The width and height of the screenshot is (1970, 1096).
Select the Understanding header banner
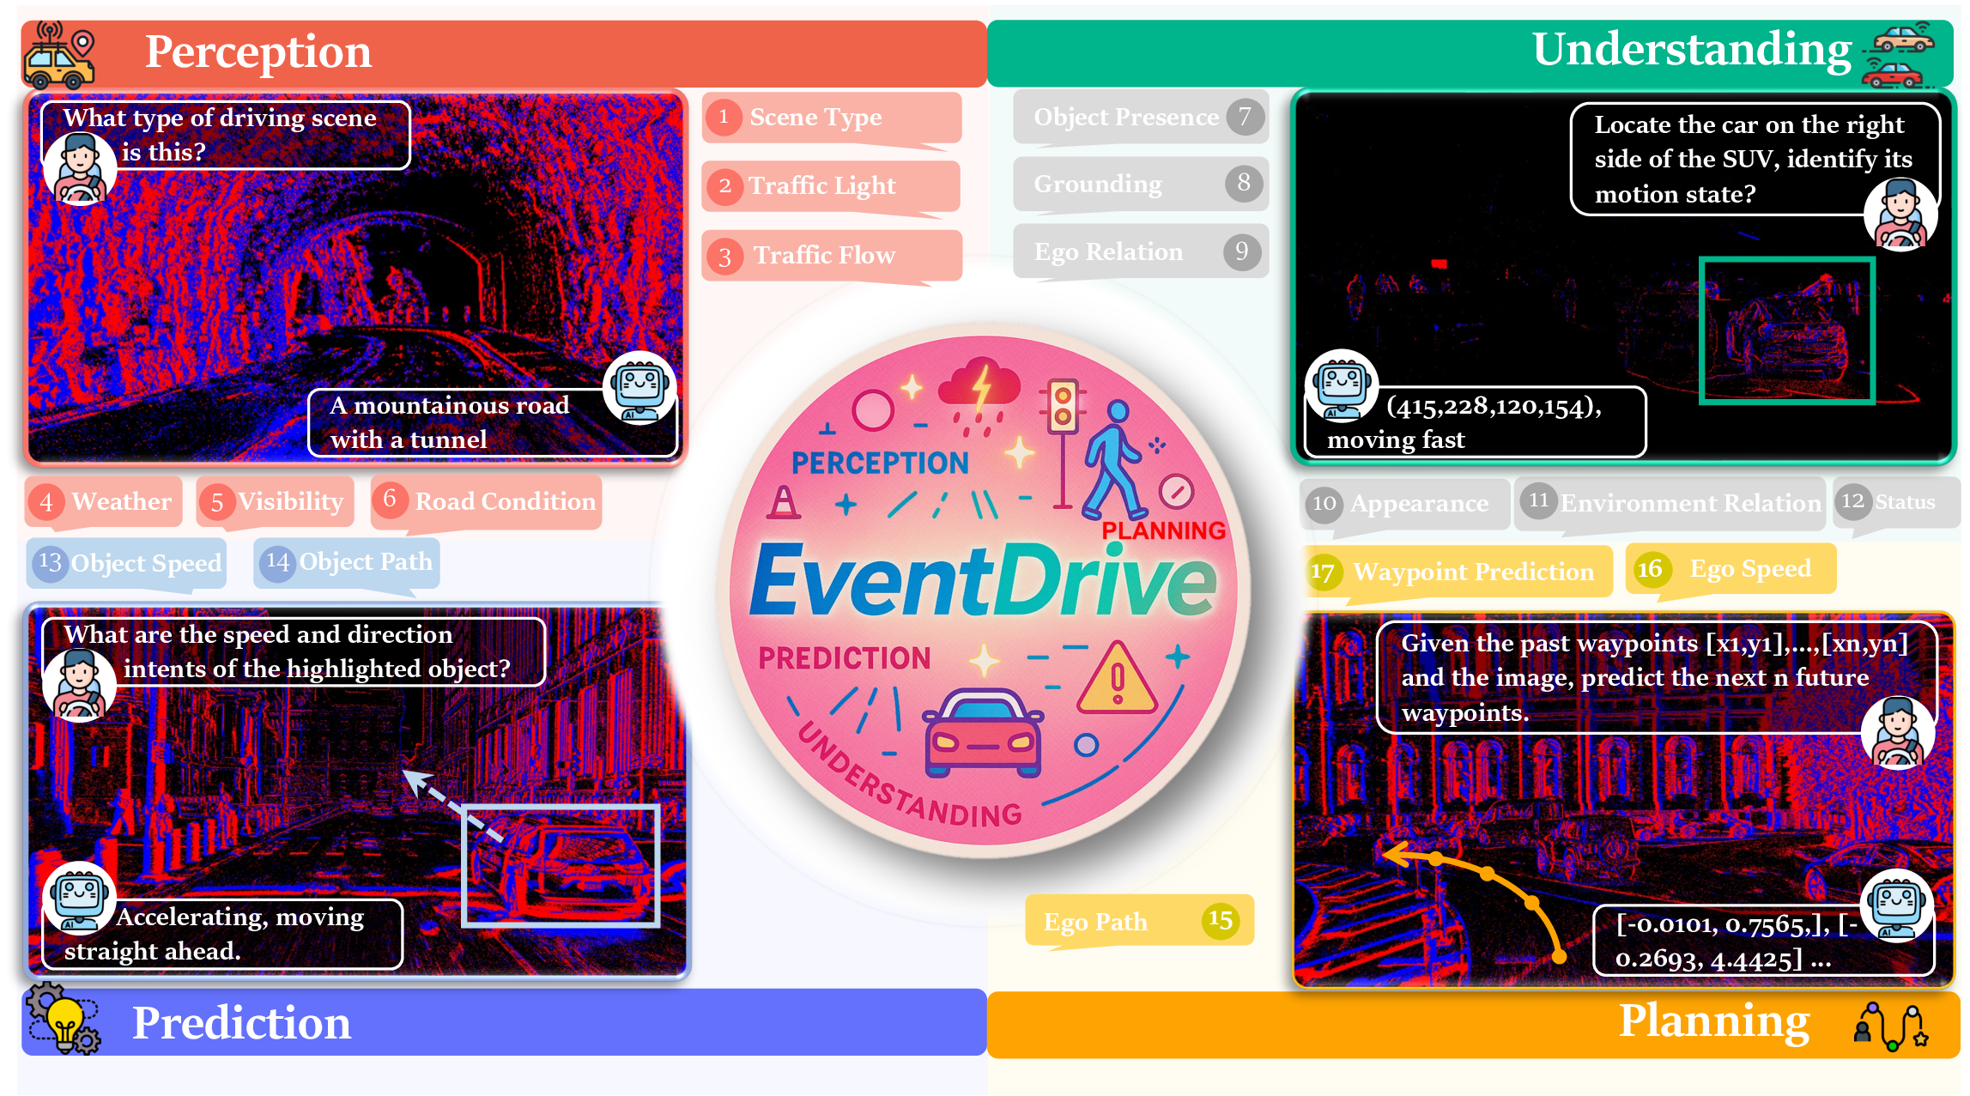point(1470,53)
